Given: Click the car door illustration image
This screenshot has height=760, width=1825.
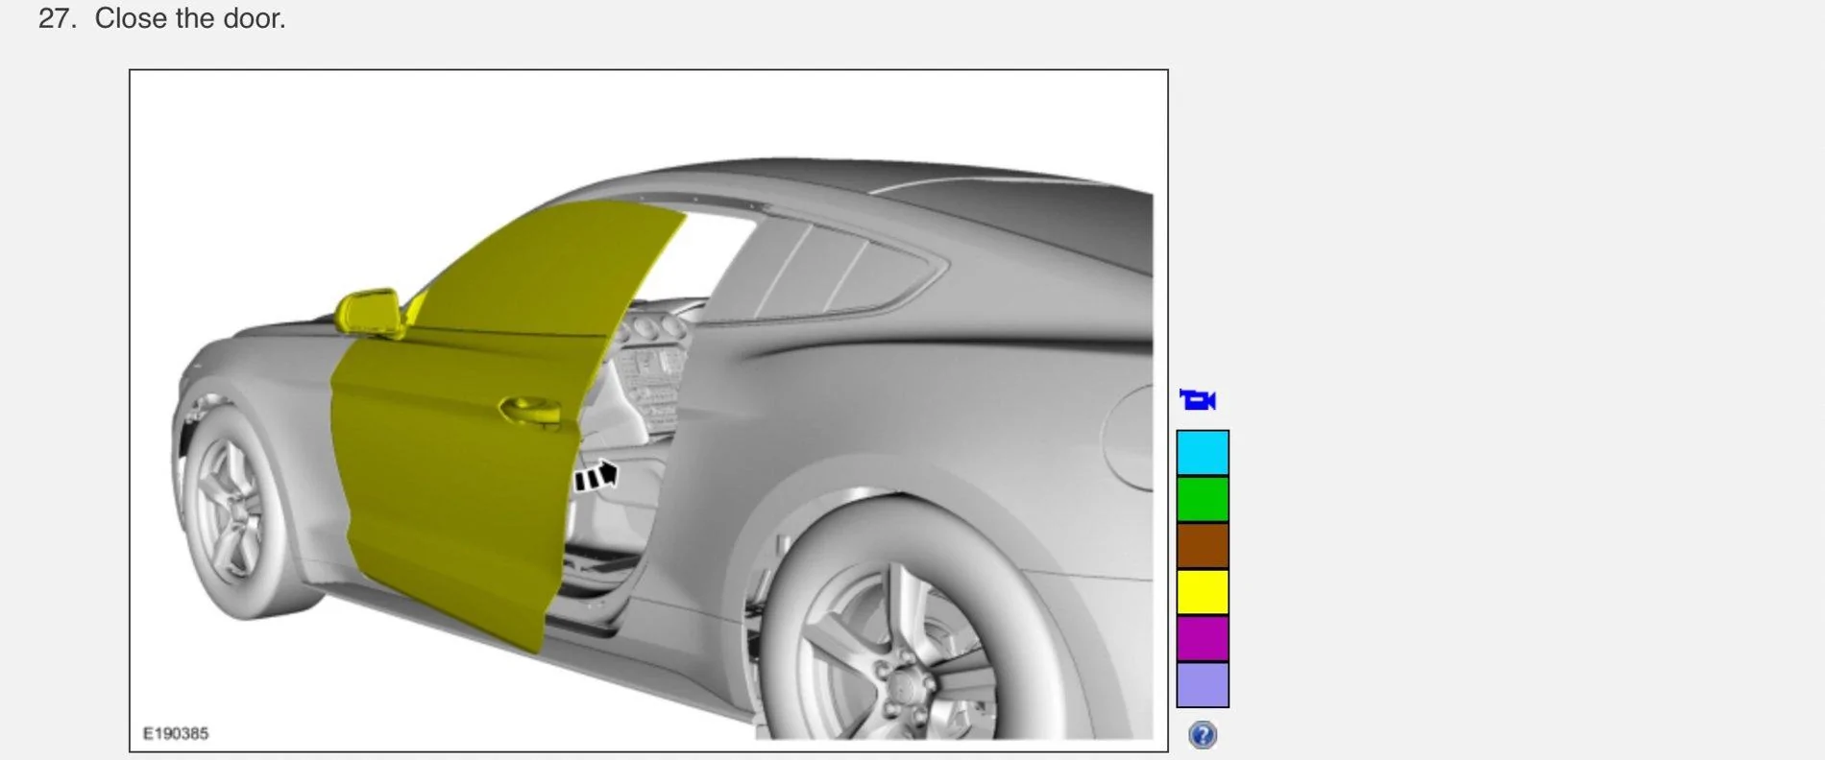Looking at the screenshot, I should pyautogui.click(x=648, y=411).
